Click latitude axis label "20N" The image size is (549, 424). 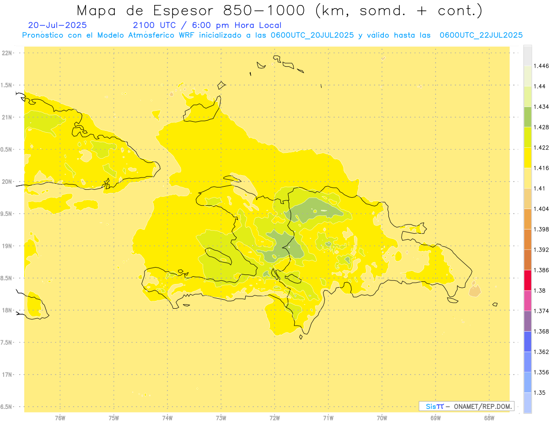[8, 182]
